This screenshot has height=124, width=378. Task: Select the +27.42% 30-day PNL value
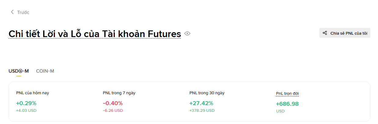click(201, 103)
